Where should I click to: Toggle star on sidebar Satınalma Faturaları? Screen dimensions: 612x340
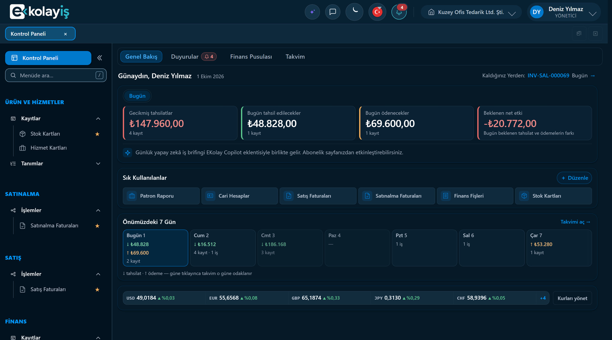97,226
